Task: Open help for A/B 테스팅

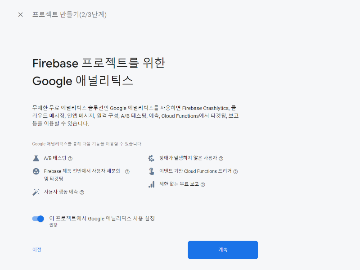Action: 70,159
